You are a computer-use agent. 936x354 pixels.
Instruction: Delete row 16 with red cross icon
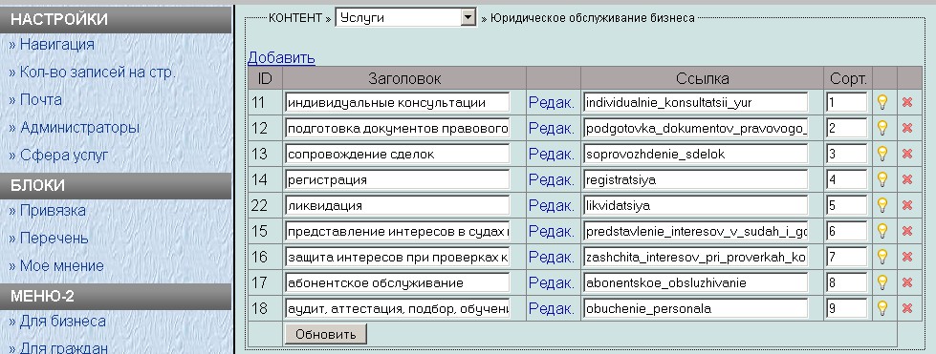click(907, 257)
